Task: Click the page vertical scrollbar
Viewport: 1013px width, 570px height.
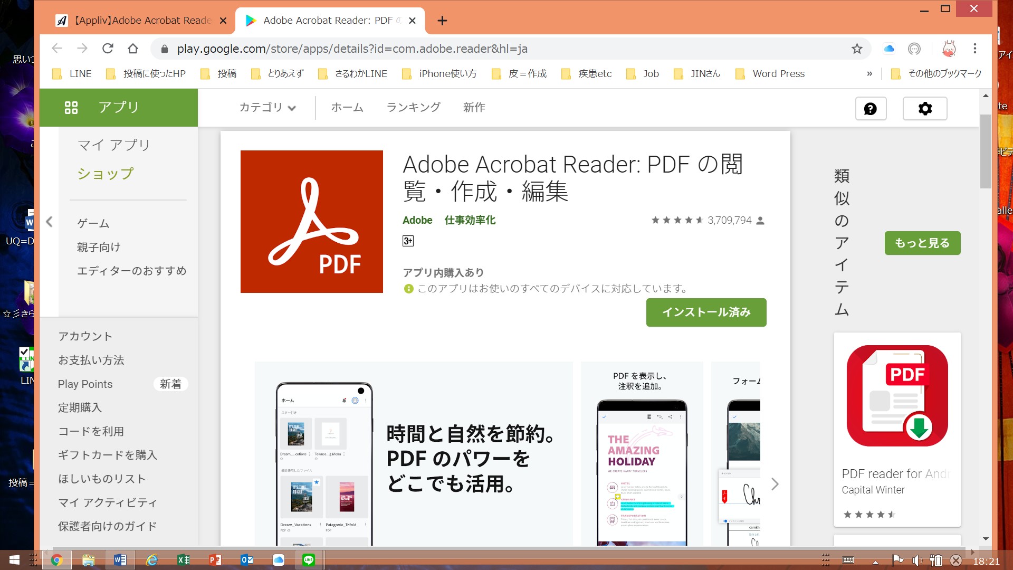Action: [986, 151]
